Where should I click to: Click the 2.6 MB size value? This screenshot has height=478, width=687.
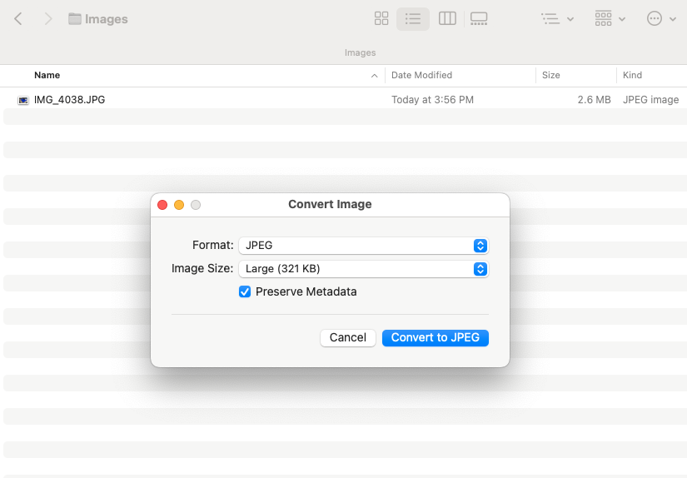coord(594,100)
